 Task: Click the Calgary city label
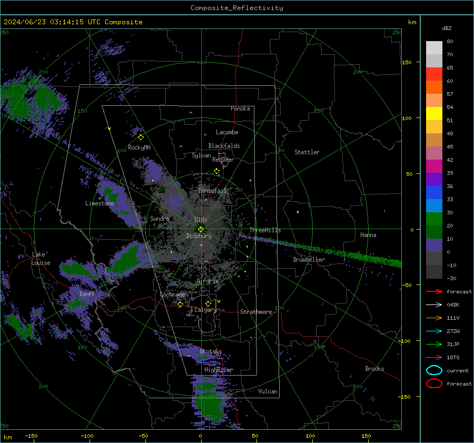click(x=205, y=310)
